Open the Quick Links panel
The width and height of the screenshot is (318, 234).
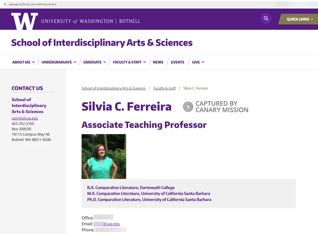(x=299, y=19)
